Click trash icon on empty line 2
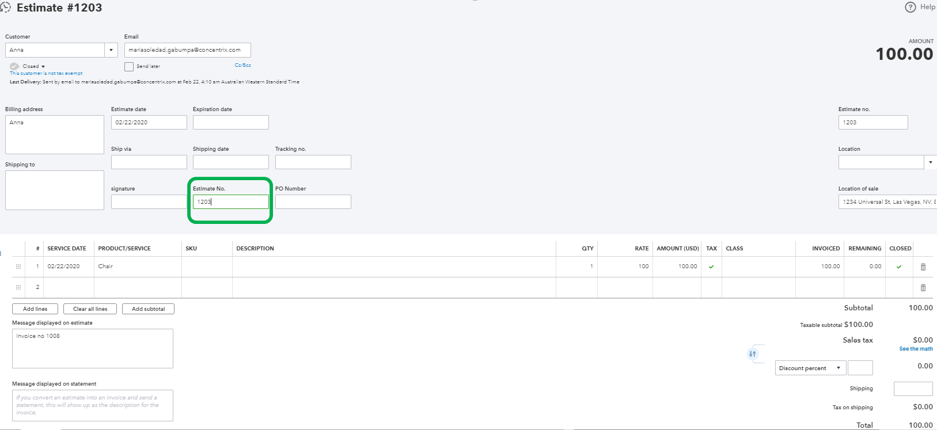 pyautogui.click(x=923, y=287)
